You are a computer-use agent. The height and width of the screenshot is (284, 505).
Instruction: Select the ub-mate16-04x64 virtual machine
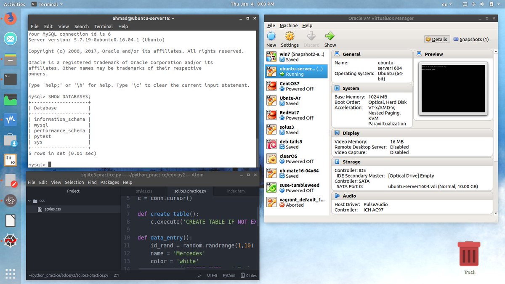pos(296,173)
